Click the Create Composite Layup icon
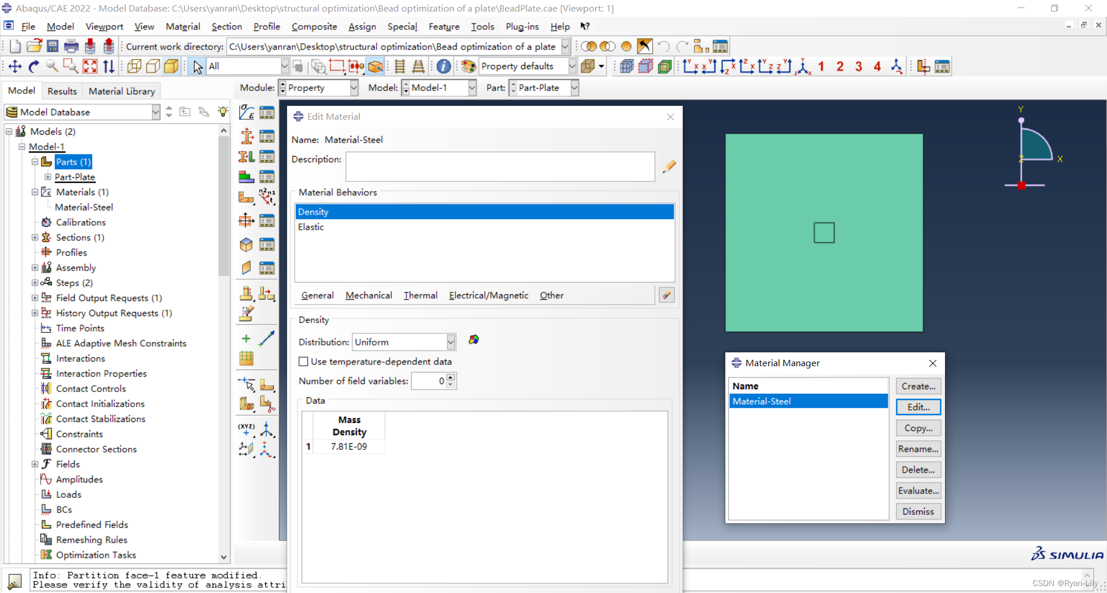Viewport: 1107px width, 593px height. click(247, 177)
